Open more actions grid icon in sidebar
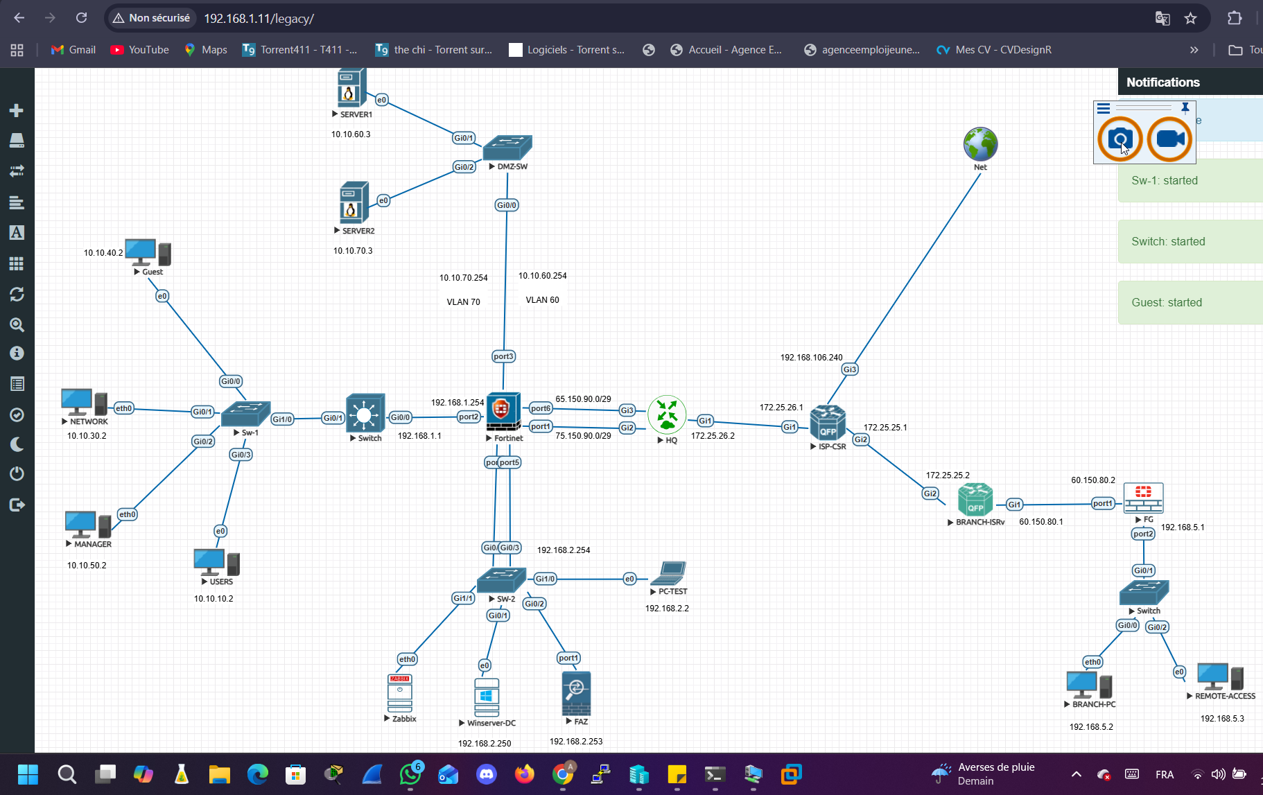The image size is (1263, 795). (x=17, y=263)
